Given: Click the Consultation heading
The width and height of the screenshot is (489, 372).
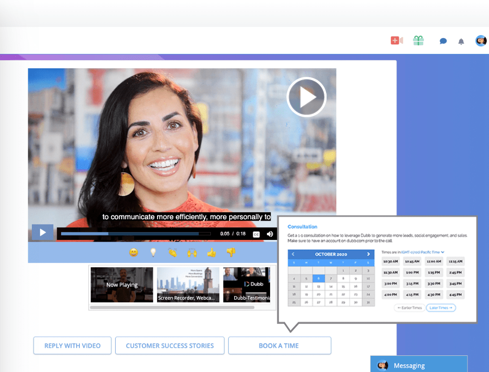Looking at the screenshot, I should coord(302,227).
